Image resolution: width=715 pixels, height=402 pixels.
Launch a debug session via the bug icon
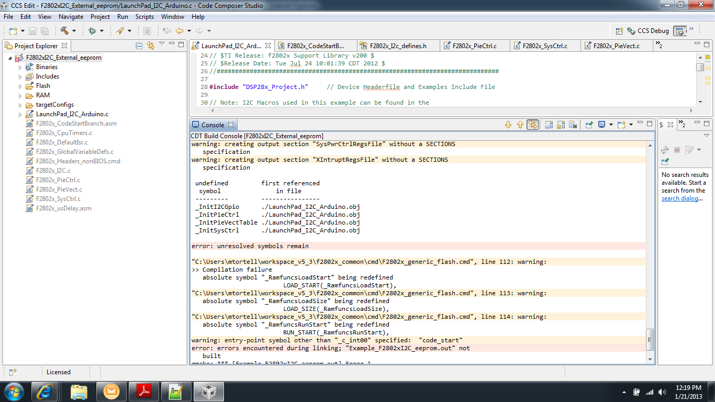coord(93,30)
